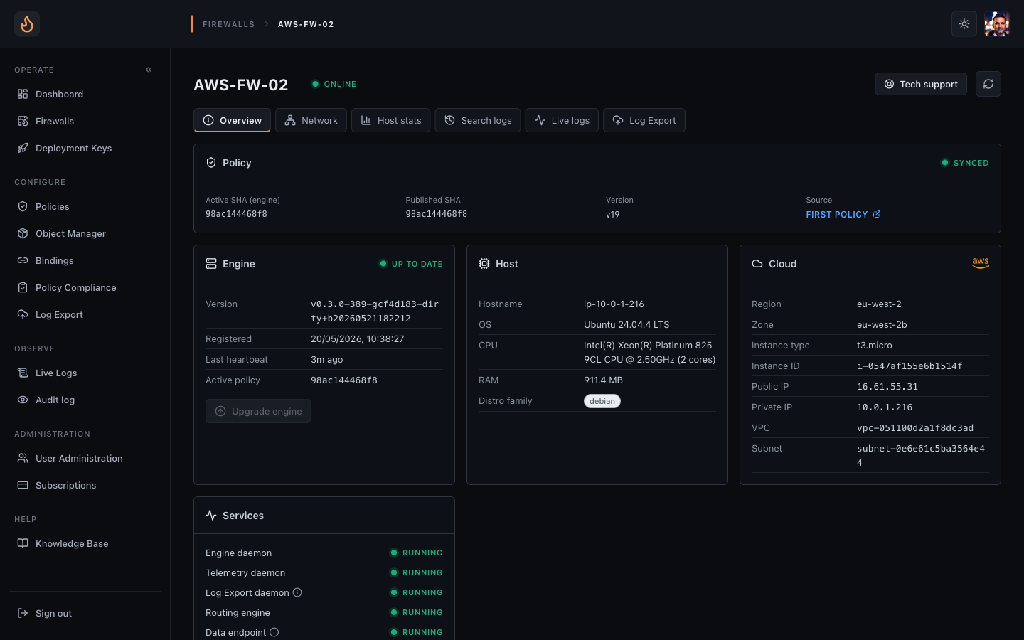Open Audit log page

85,400
